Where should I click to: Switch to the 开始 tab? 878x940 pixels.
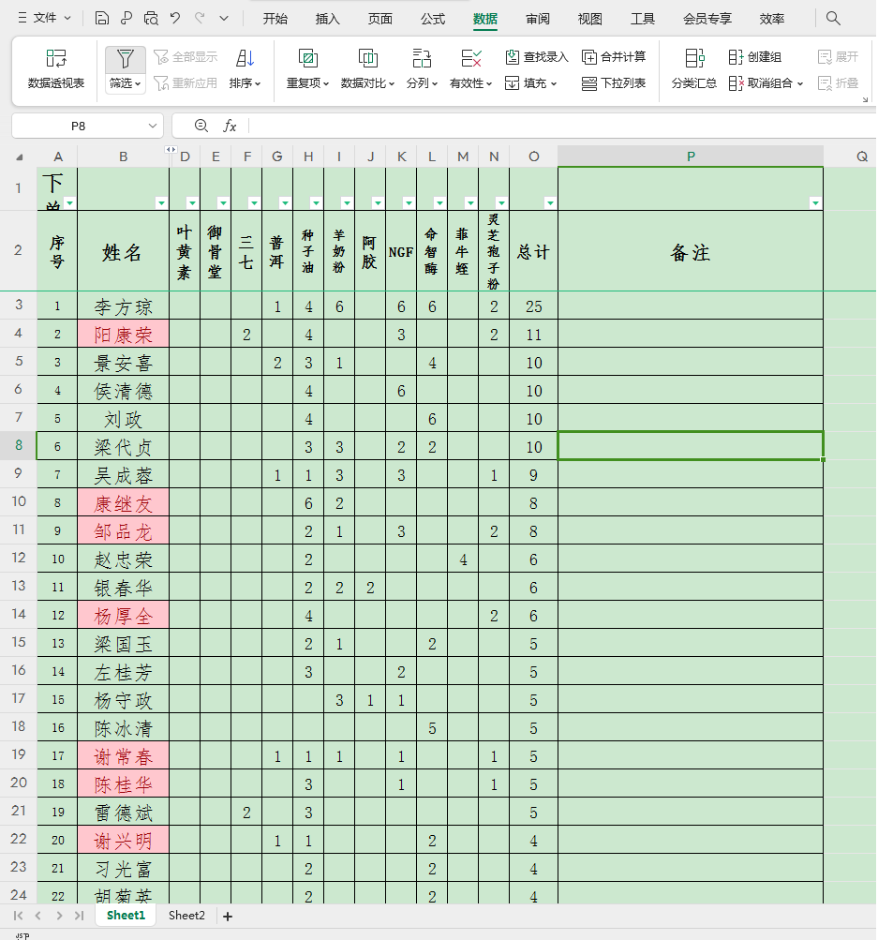[275, 19]
